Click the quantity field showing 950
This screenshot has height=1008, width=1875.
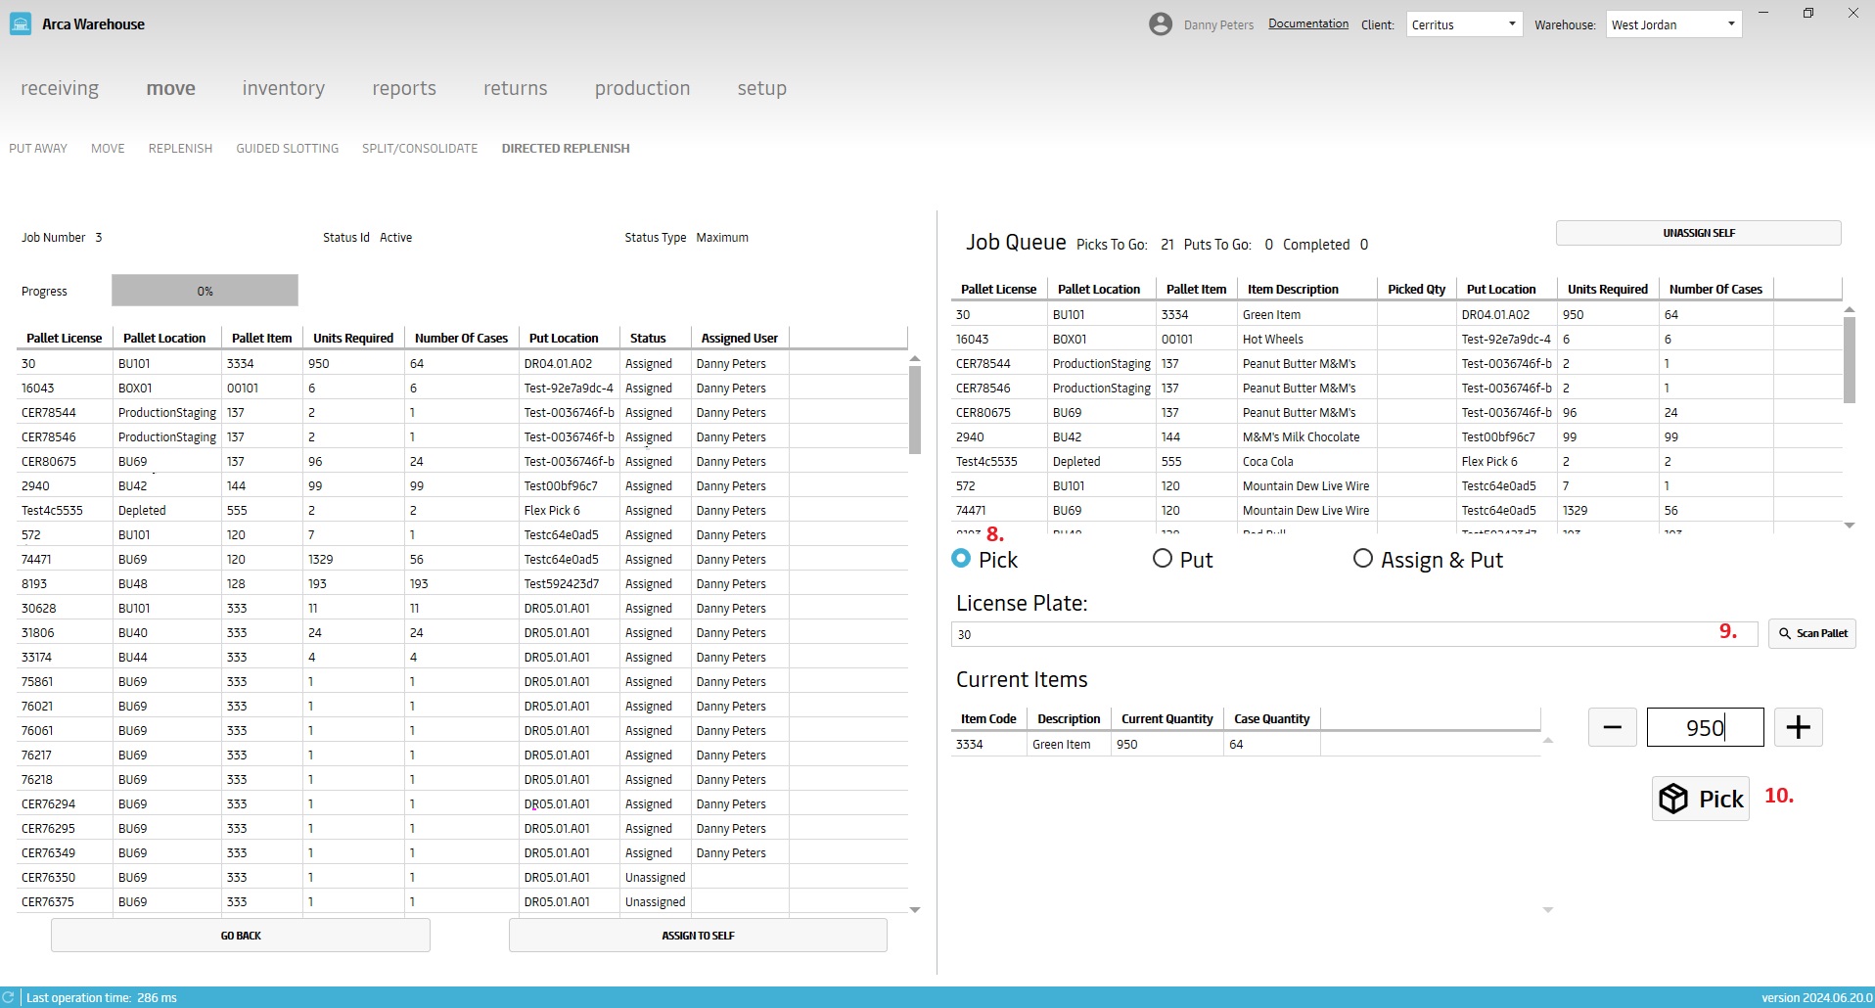1705,727
